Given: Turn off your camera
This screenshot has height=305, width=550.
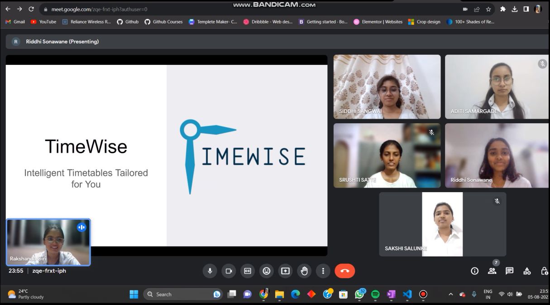Looking at the screenshot, I should (x=229, y=271).
